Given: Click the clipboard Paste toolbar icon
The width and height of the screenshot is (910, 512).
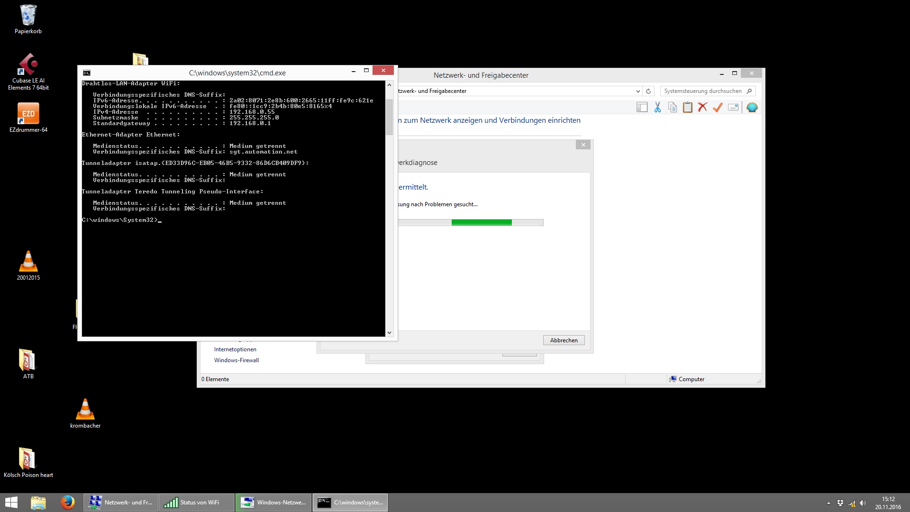Looking at the screenshot, I should click(687, 108).
